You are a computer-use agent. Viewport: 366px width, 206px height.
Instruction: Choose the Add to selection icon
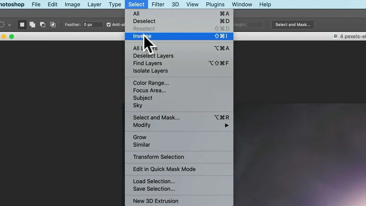coord(33,25)
